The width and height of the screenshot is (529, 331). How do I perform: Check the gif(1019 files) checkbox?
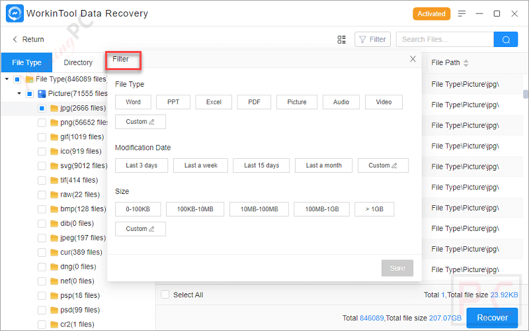coord(42,137)
